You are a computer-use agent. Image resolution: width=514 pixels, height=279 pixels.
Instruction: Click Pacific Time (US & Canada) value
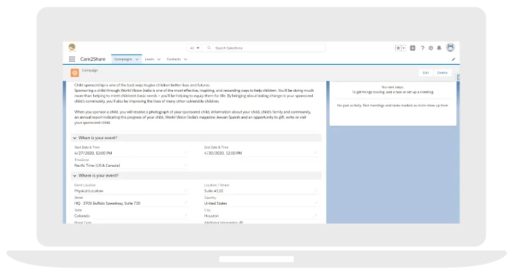tap(97, 165)
